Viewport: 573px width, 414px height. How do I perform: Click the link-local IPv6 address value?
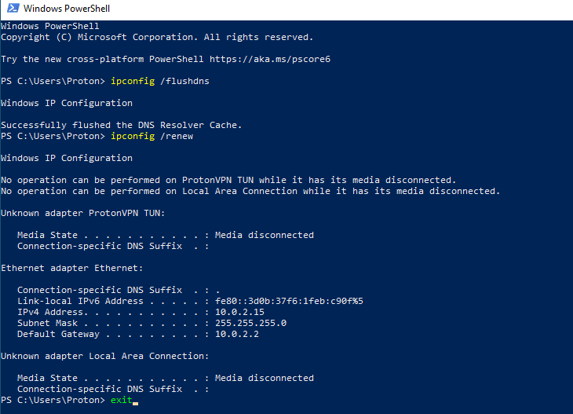pyautogui.click(x=289, y=301)
